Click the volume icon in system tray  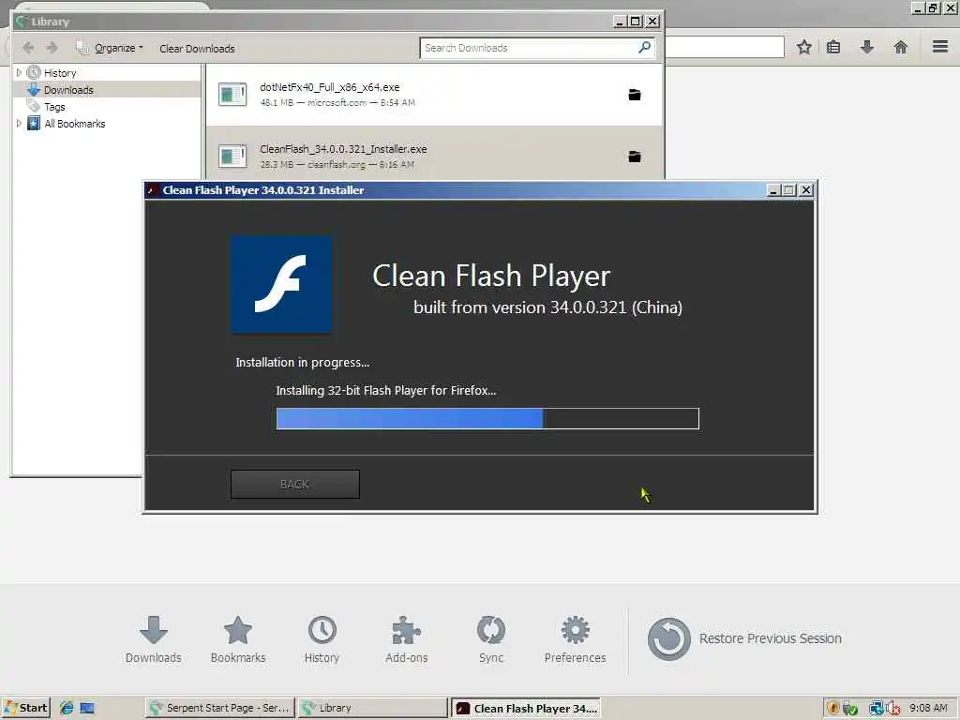click(892, 709)
